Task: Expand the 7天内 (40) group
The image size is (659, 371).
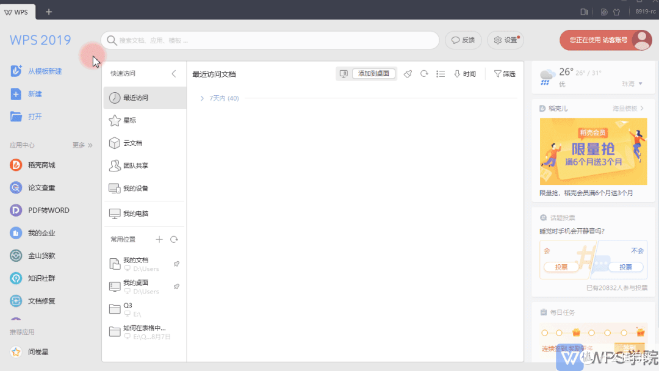Action: point(202,98)
